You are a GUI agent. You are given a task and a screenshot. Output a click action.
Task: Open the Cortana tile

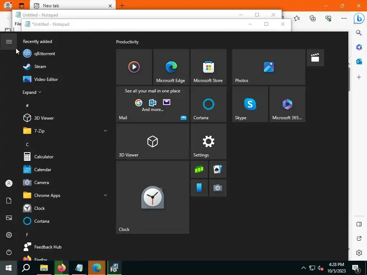[x=209, y=104]
